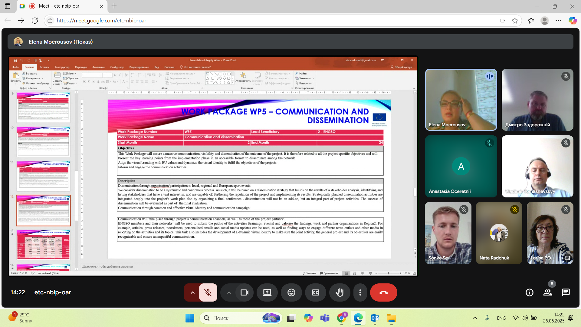Open the Макет layout dropdown

[70, 74]
